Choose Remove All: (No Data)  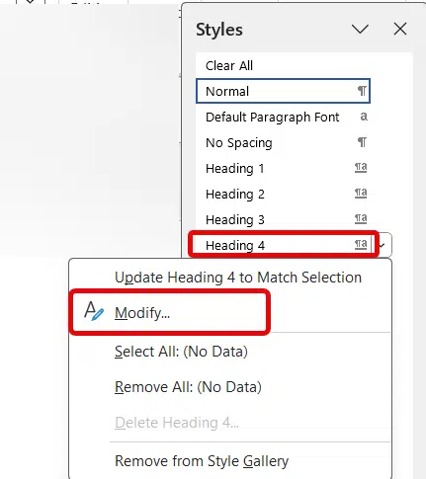tap(188, 387)
